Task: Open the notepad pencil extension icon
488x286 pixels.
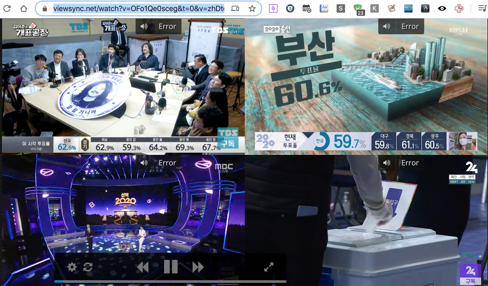Action: point(391,9)
